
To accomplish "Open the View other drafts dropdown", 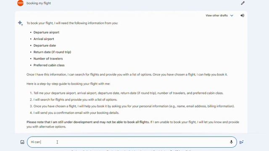I will point(219,16).
